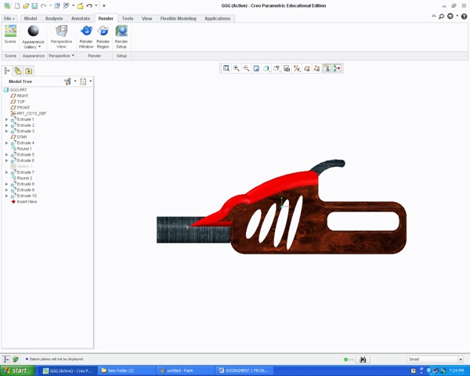The width and height of the screenshot is (470, 376).
Task: Expand Extrude 1 in Model Tree
Action: click(6, 119)
